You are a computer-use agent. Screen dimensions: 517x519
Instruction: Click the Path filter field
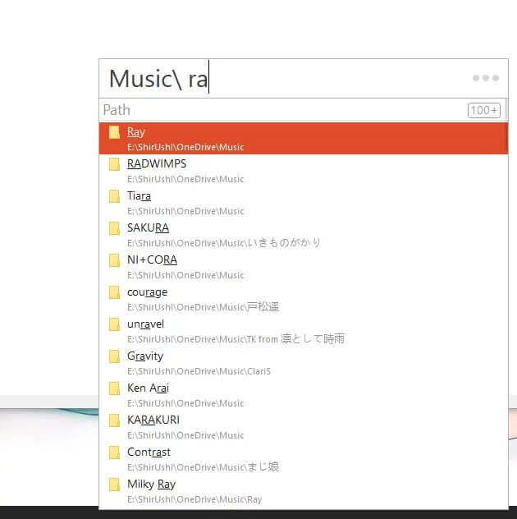tap(279, 110)
